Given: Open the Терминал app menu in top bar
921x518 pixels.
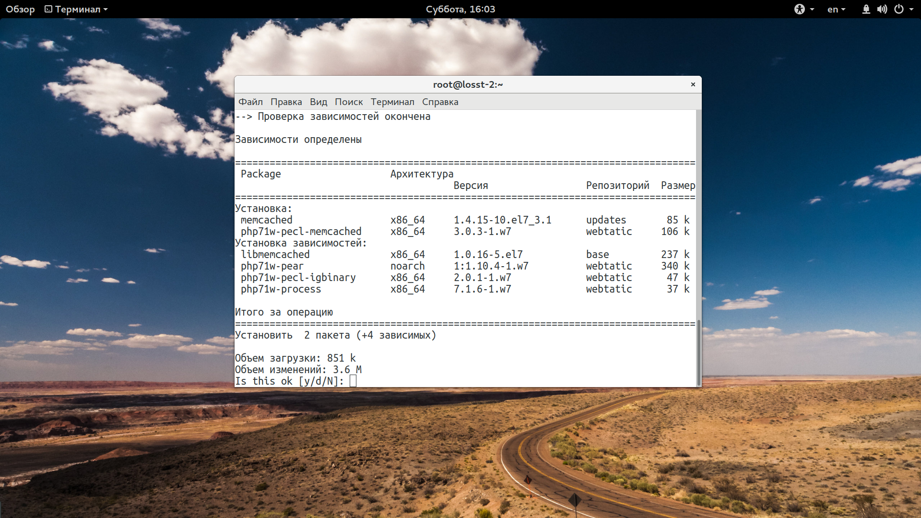Looking at the screenshot, I should [x=76, y=9].
